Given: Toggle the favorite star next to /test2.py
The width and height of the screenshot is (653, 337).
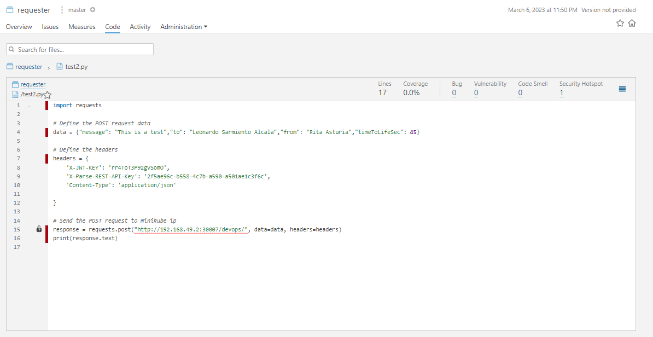Looking at the screenshot, I should (47, 95).
